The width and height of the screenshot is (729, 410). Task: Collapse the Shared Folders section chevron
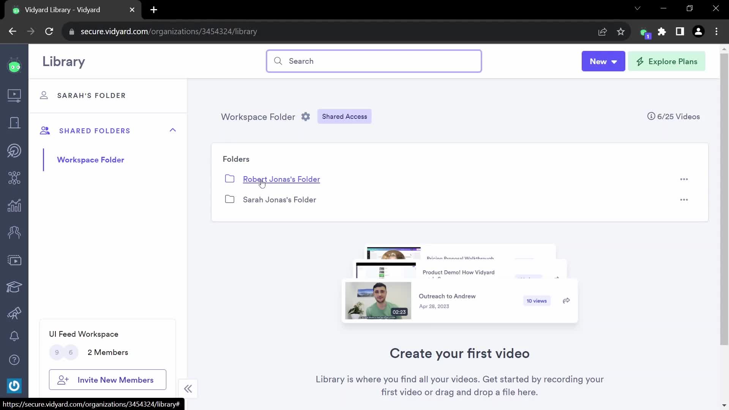point(173,130)
